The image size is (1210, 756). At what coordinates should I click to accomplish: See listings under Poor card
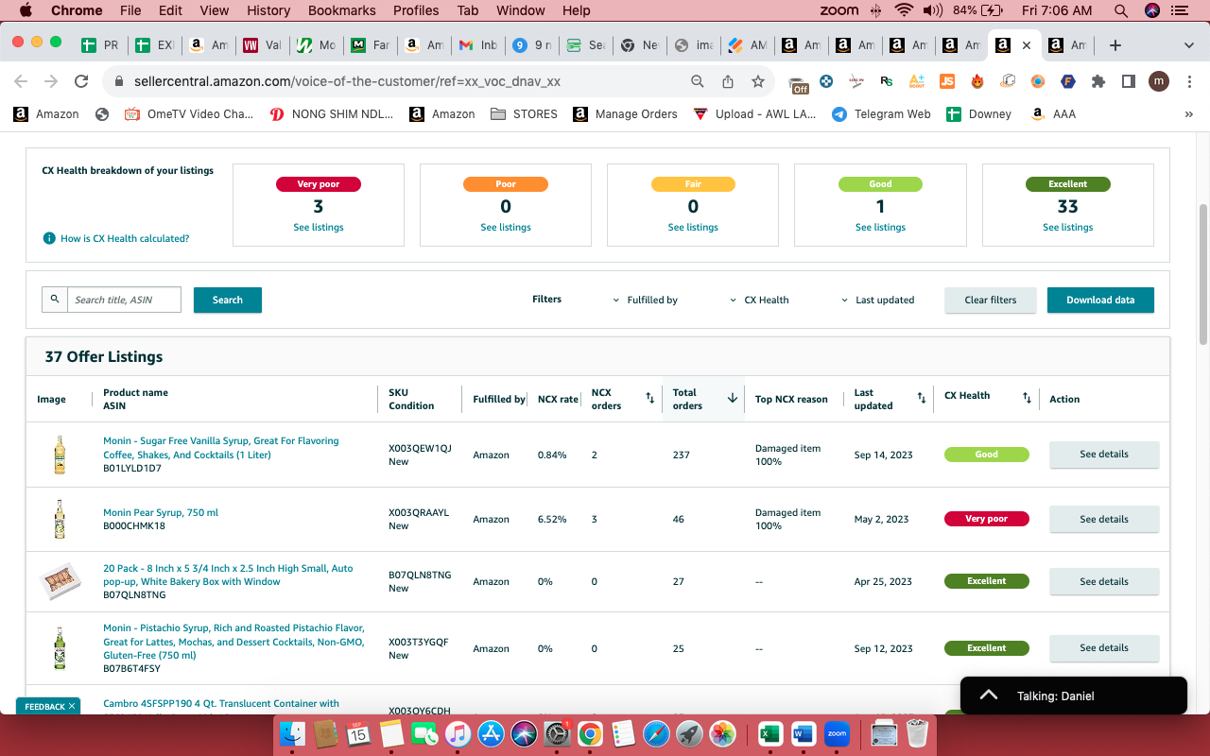[x=506, y=228]
